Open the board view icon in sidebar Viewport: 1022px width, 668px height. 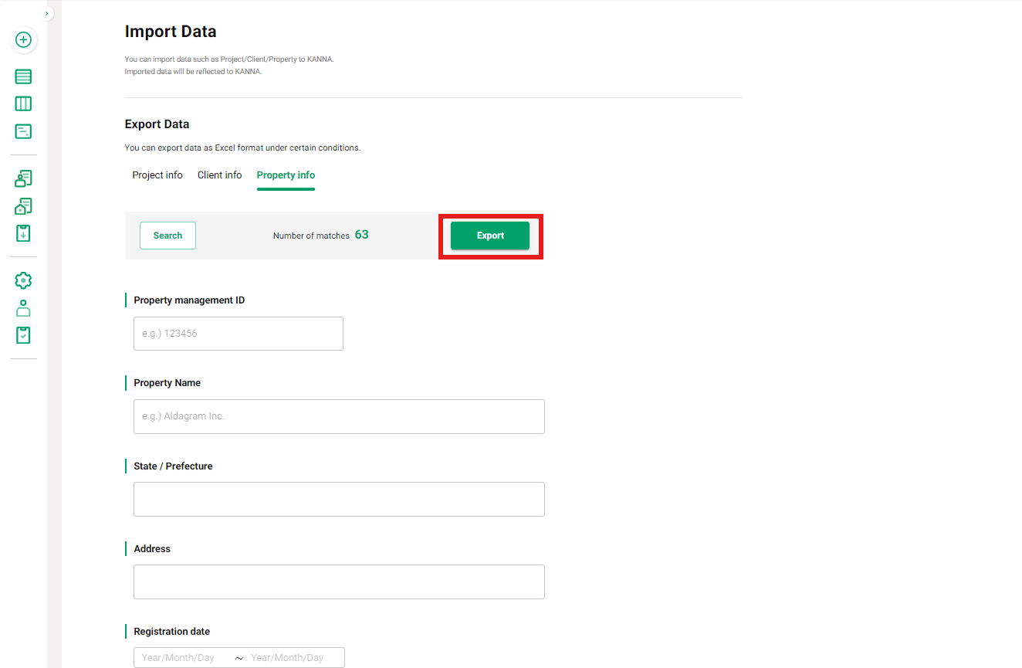point(23,103)
